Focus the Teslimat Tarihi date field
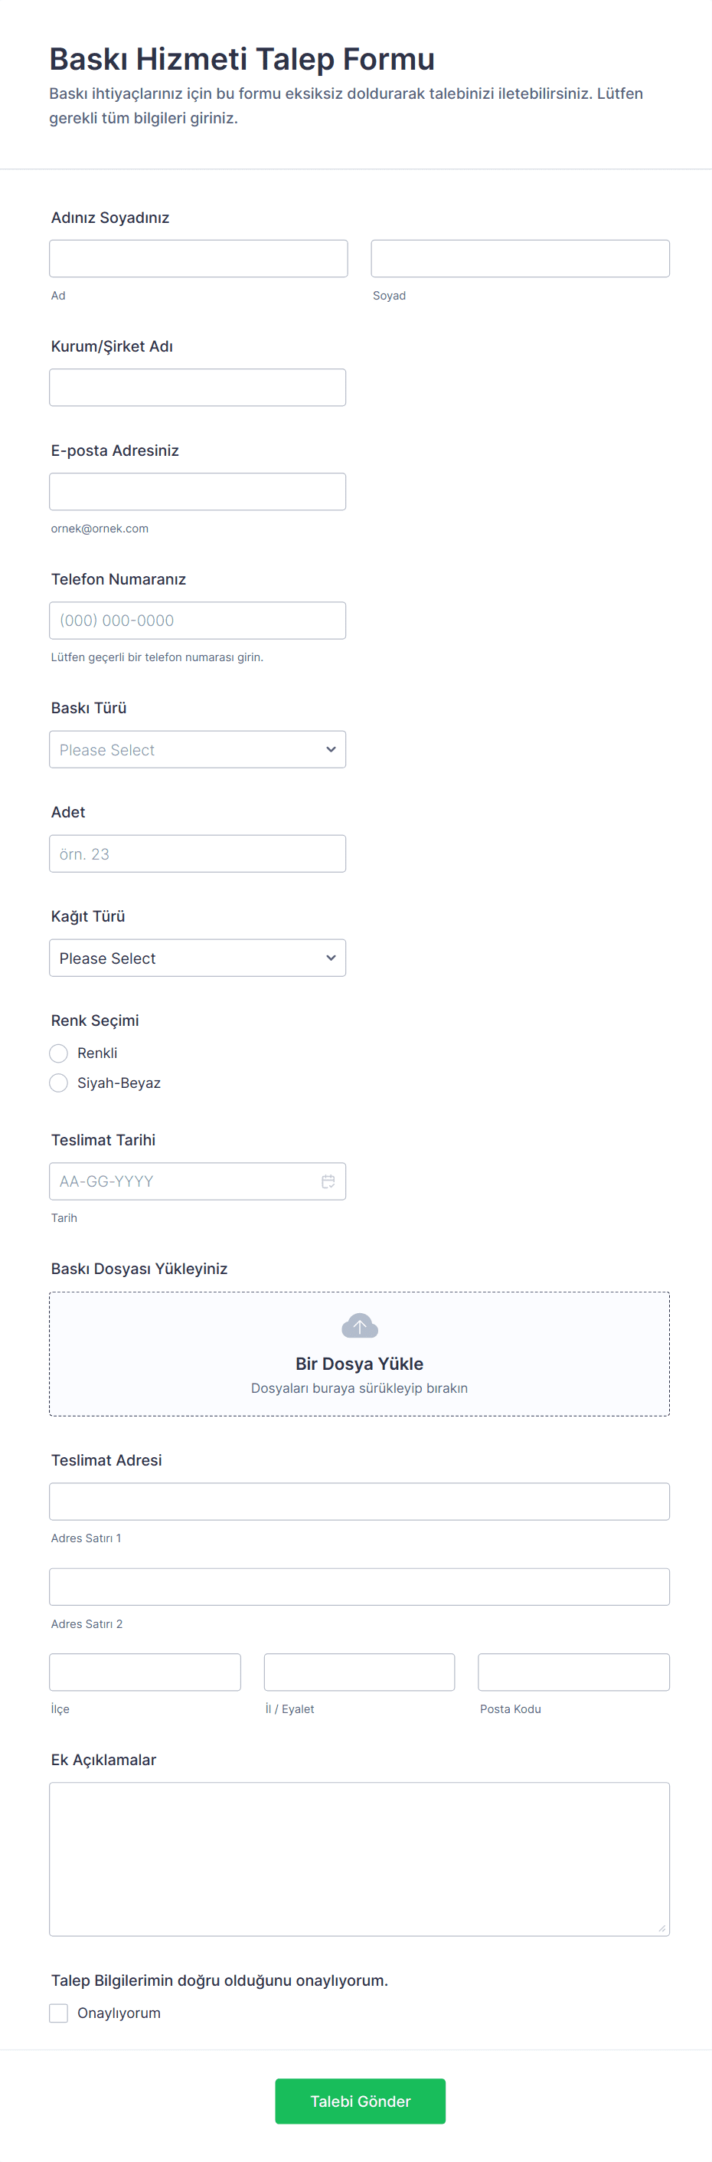Screen dimensions: 712x2162 tap(181, 1181)
